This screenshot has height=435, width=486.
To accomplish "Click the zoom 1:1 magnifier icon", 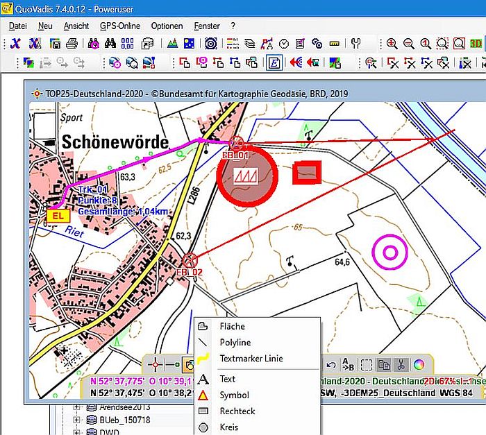I will [426, 44].
